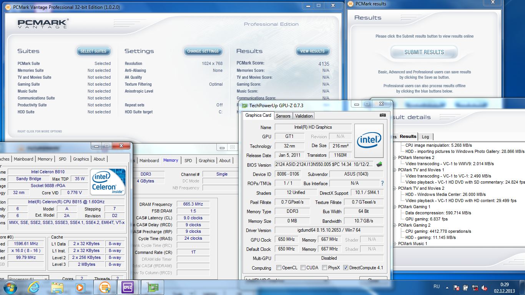Open the Windows Start menu
This screenshot has width=525, height=295.
pyautogui.click(x=10, y=287)
